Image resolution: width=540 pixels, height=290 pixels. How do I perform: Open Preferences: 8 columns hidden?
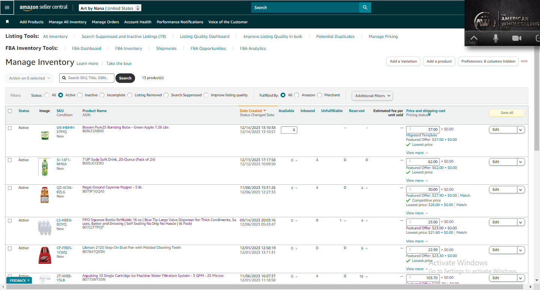click(488, 61)
